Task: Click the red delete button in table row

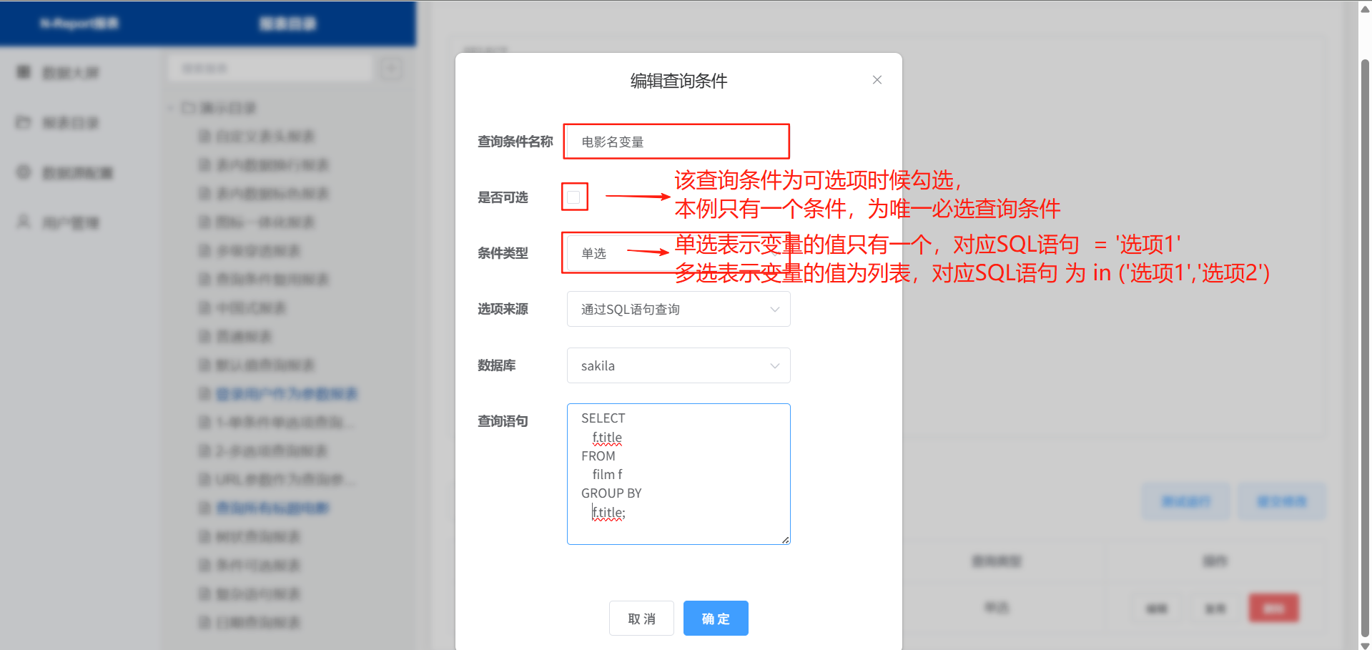Action: (1273, 609)
